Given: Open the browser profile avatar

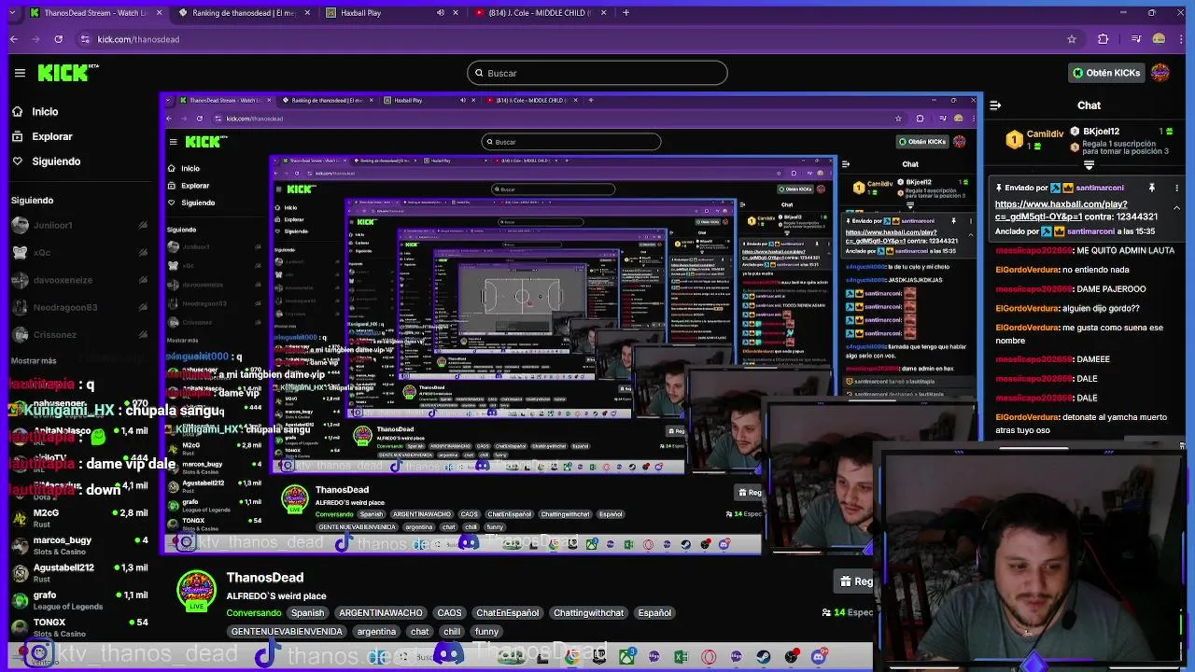Looking at the screenshot, I should [1159, 39].
